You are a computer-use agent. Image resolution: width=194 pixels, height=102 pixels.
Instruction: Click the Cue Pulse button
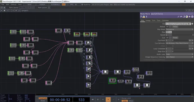click(x=175, y=37)
